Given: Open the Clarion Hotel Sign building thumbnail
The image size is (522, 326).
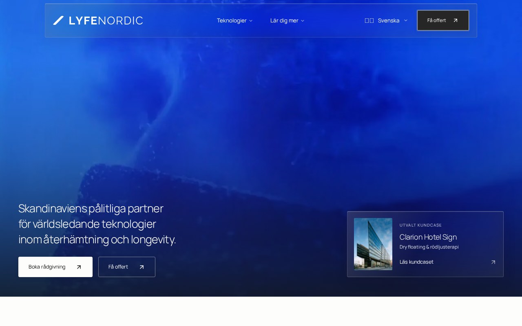Looking at the screenshot, I should click(x=373, y=244).
